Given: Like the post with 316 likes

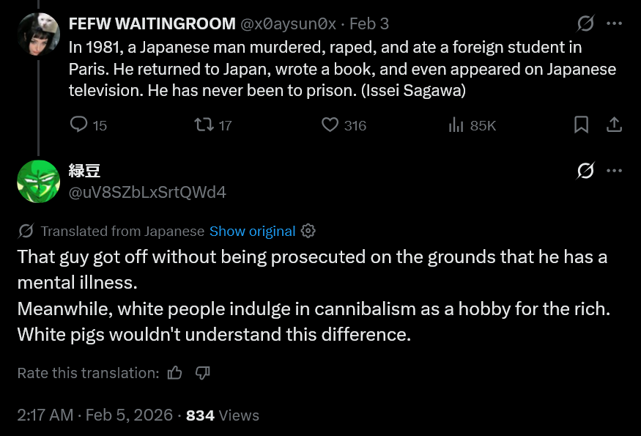Looking at the screenshot, I should click(330, 125).
